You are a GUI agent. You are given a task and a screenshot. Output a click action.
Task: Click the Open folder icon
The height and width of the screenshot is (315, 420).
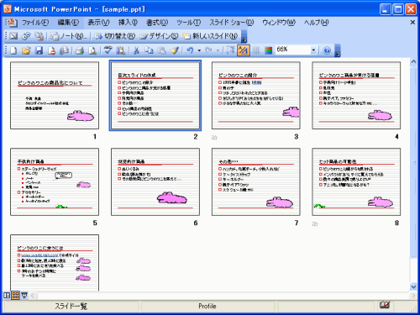coord(26,50)
